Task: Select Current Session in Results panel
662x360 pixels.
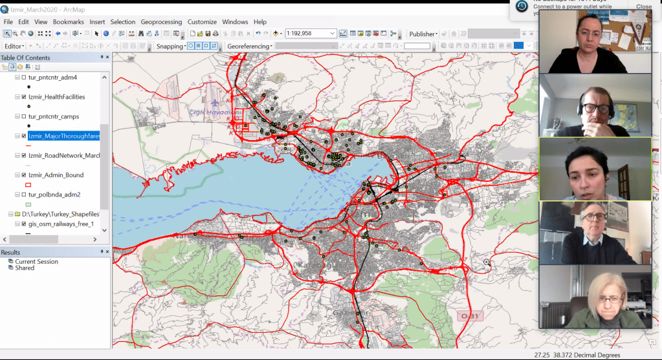Action: [36, 262]
